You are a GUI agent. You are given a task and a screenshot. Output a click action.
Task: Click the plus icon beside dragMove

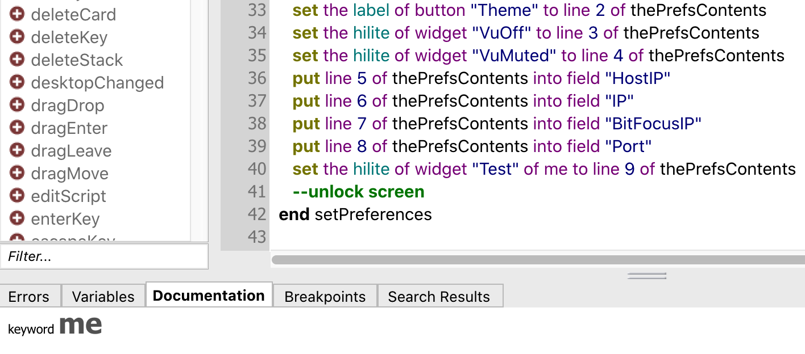[18, 173]
